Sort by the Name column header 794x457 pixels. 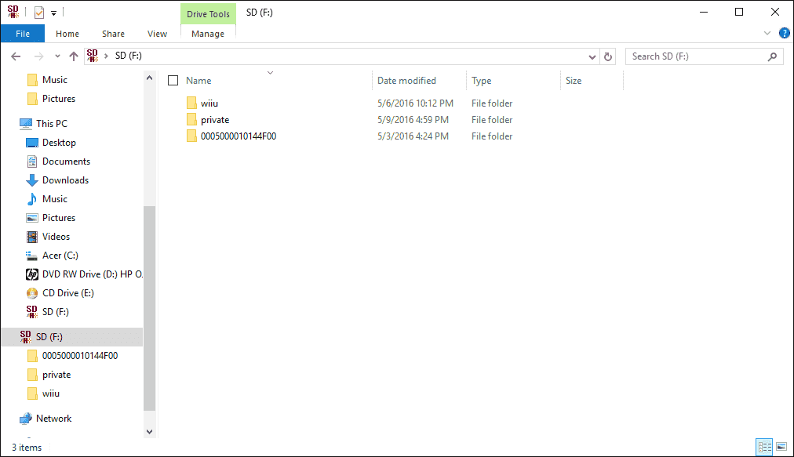[x=198, y=81]
